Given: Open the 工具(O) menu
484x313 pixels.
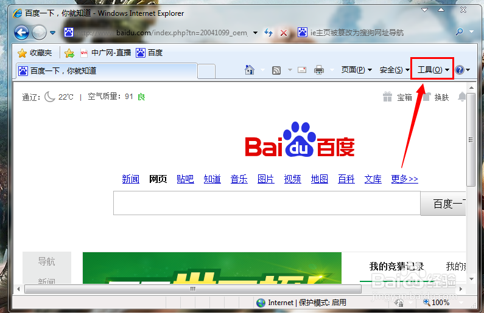Looking at the screenshot, I should (x=433, y=70).
